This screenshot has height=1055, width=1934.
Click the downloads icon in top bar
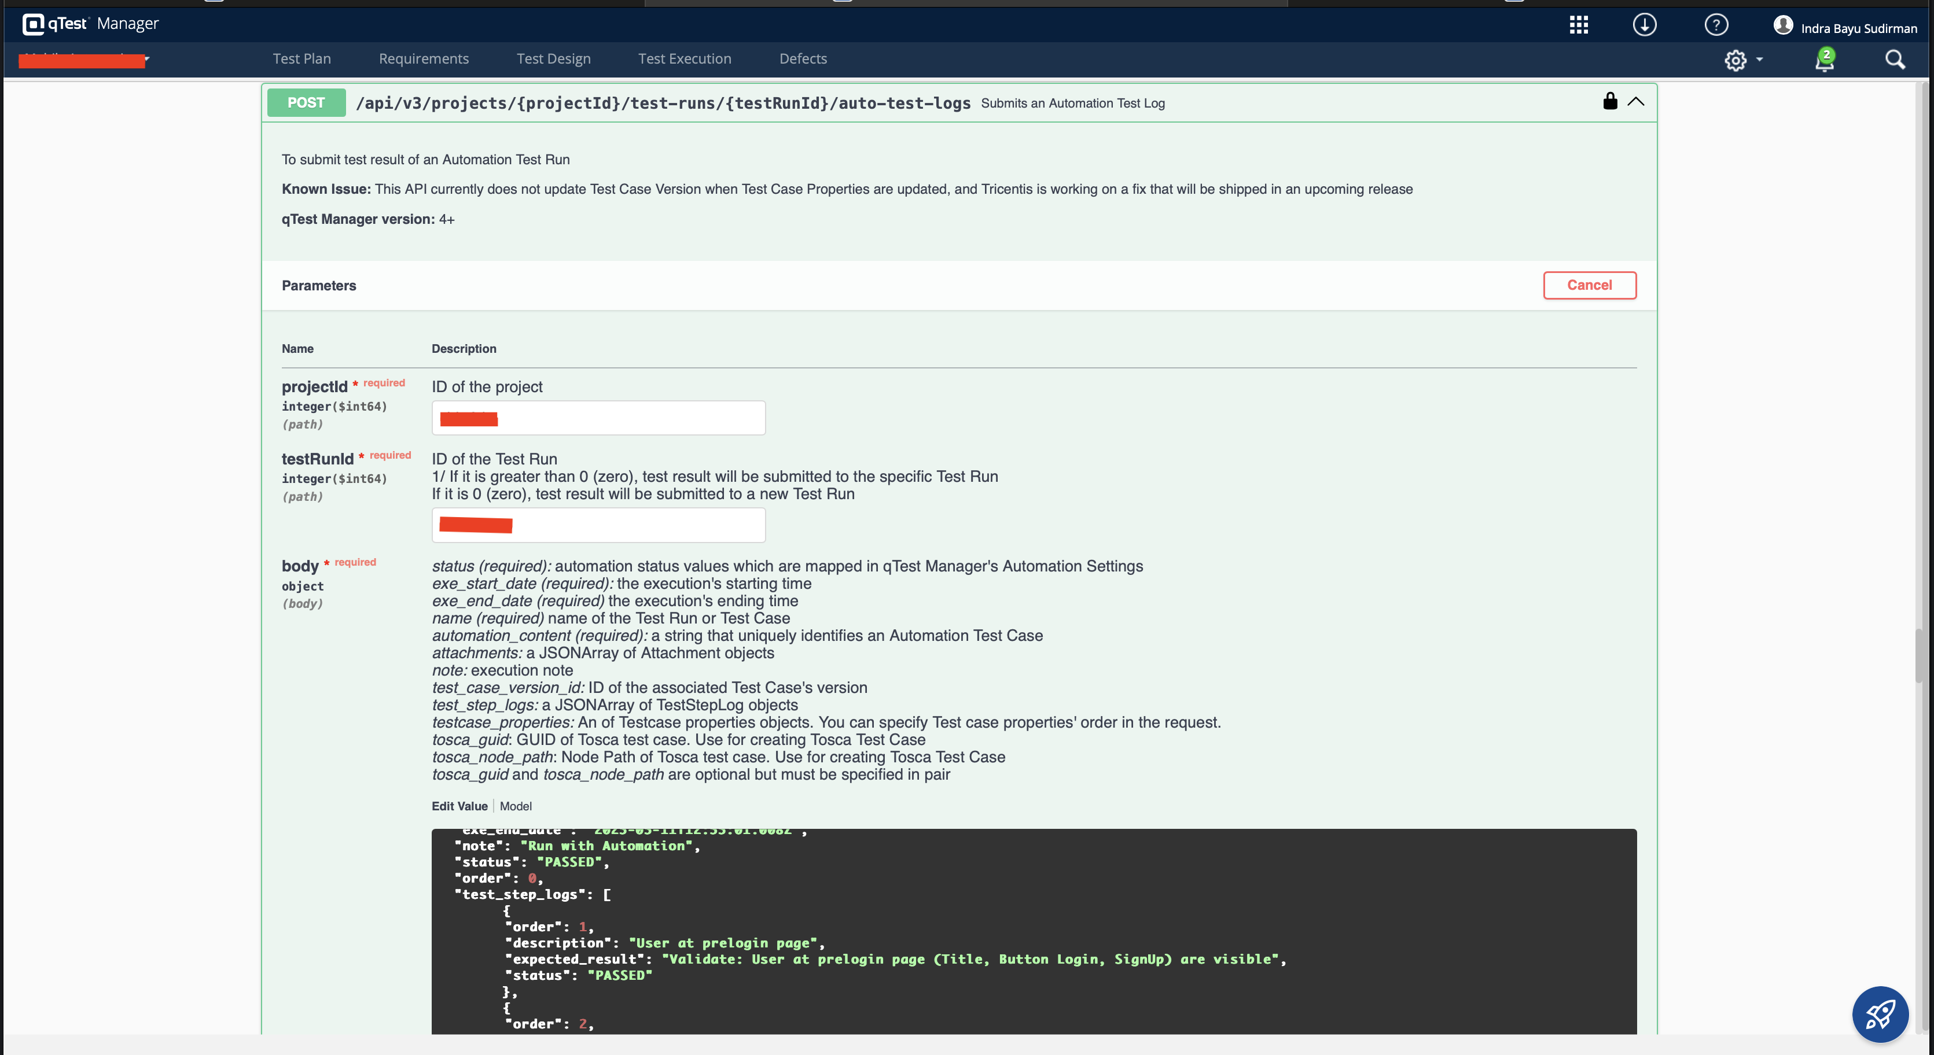click(x=1644, y=25)
